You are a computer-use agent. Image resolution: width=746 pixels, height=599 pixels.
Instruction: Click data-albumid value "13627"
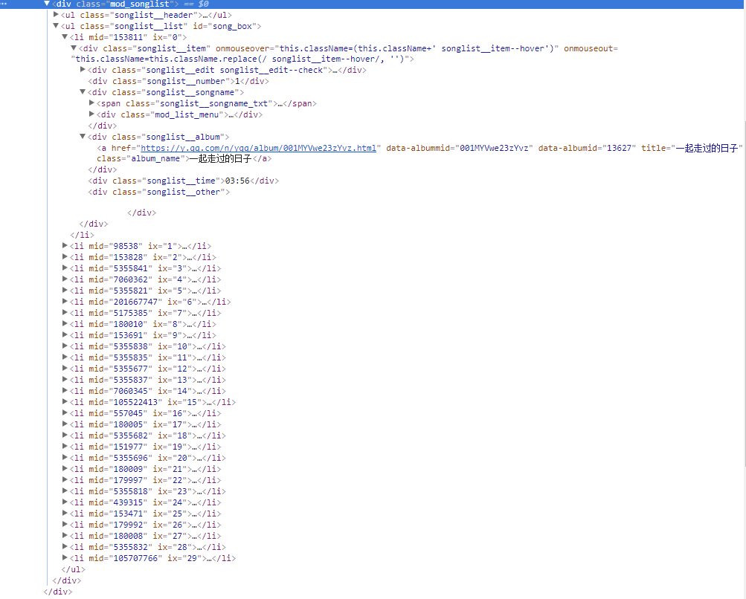click(619, 149)
